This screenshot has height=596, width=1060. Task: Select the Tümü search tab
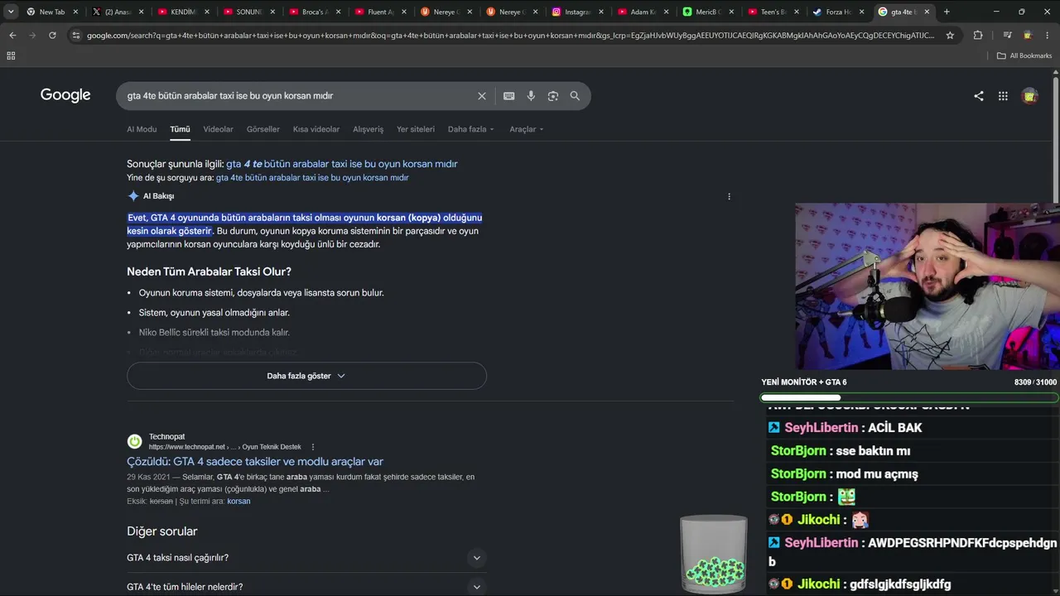tap(180, 129)
